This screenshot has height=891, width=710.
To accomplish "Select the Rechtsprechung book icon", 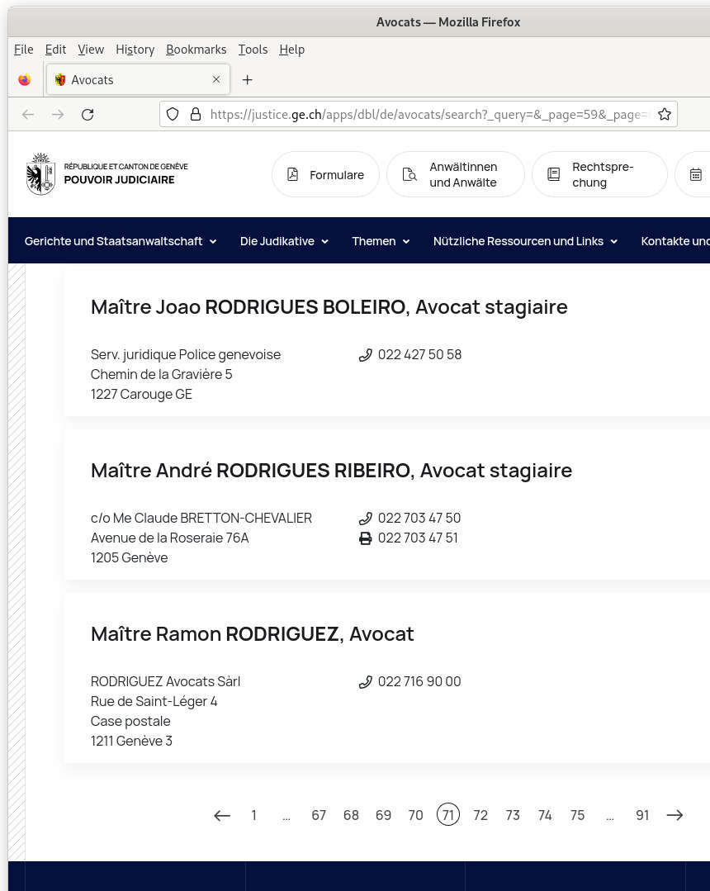I will [x=553, y=174].
